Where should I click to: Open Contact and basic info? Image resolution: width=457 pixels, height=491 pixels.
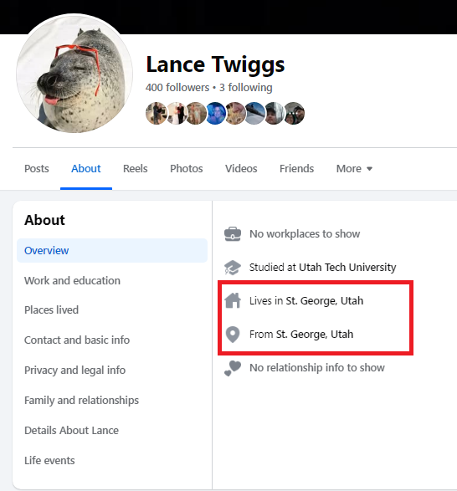77,340
